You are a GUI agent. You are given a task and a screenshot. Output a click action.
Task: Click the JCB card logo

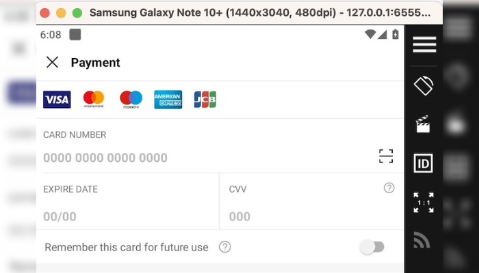tap(205, 100)
